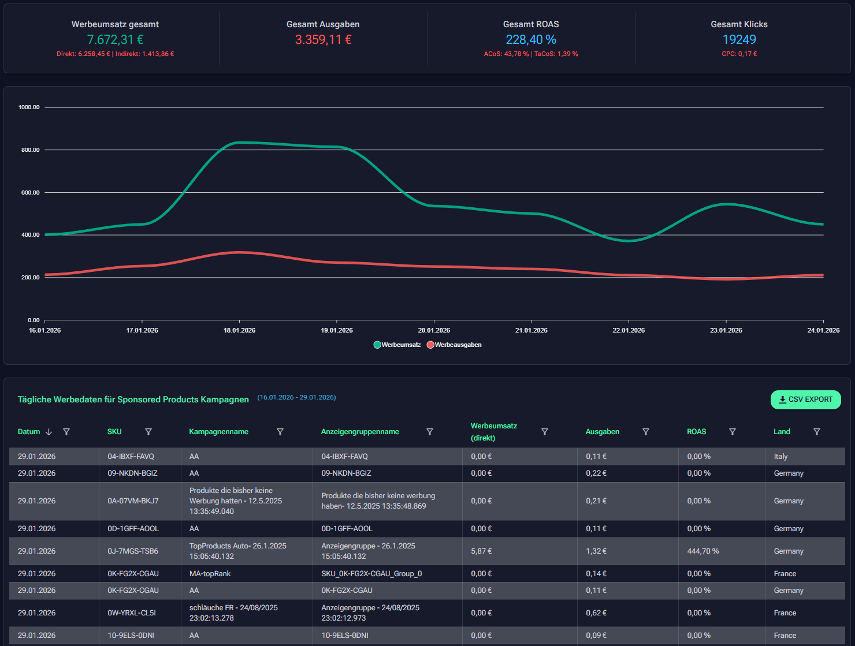This screenshot has height=646, width=855.
Task: Click the Kampagnenname column header
Action: pyautogui.click(x=218, y=432)
